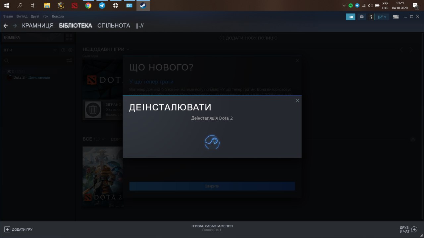
Task: Open the Нещодавні ігри shelf dropdown
Action: click(128, 49)
